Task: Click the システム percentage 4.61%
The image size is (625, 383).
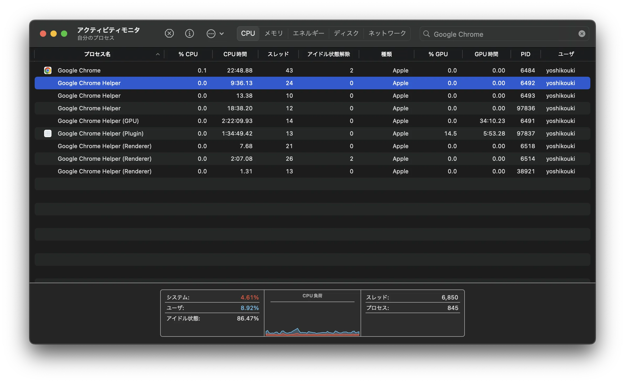Action: [x=250, y=297]
